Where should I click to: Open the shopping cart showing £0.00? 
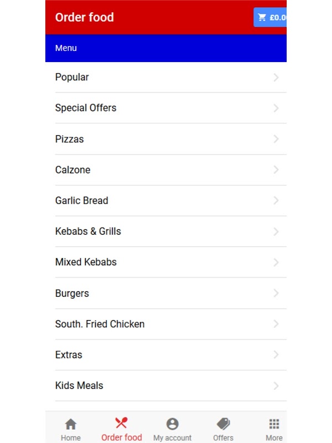pos(270,18)
